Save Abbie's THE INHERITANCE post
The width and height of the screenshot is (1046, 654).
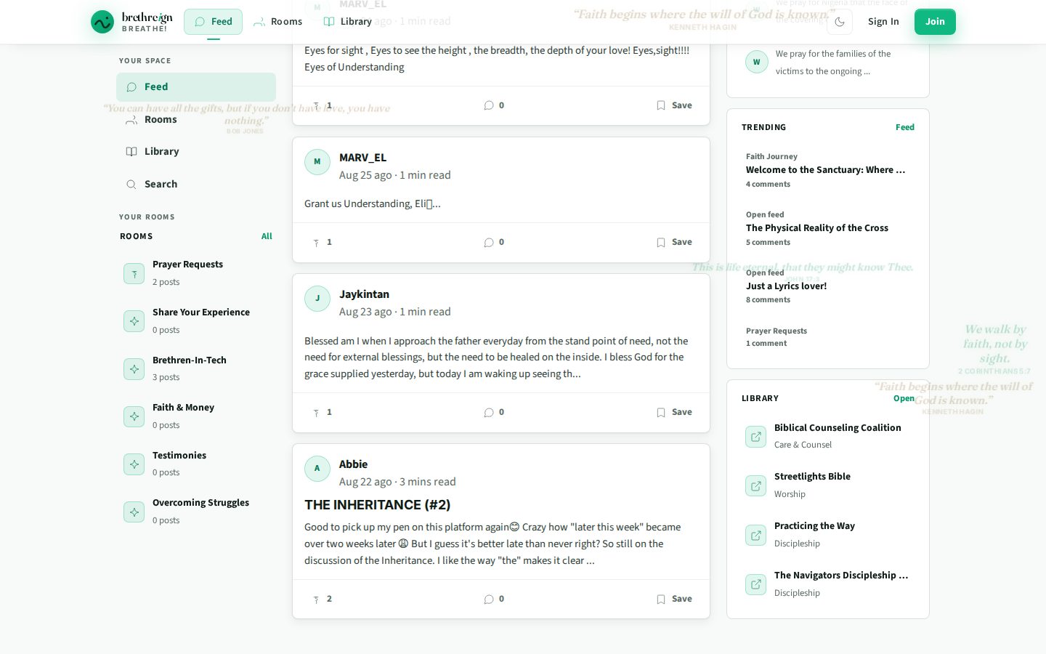674,599
